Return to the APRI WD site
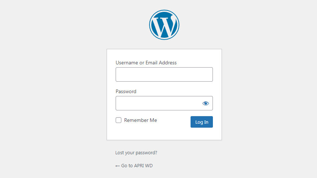This screenshot has width=317, height=178. click(137, 166)
